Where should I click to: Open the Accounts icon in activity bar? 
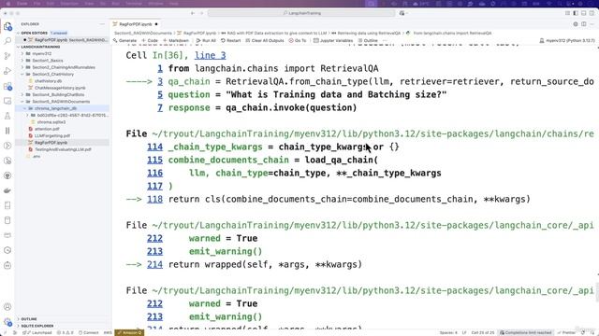[7, 307]
